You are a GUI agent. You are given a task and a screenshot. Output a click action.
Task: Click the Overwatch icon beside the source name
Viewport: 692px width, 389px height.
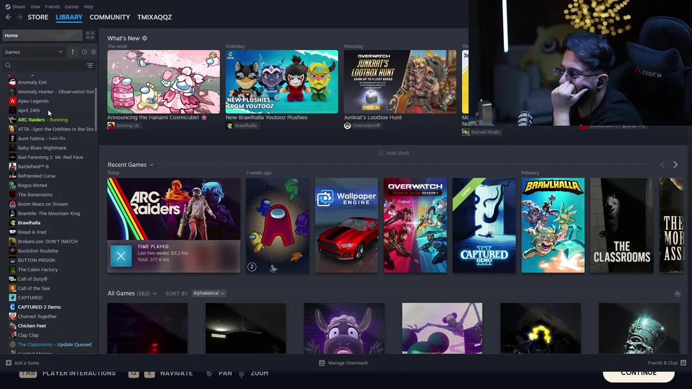(347, 126)
